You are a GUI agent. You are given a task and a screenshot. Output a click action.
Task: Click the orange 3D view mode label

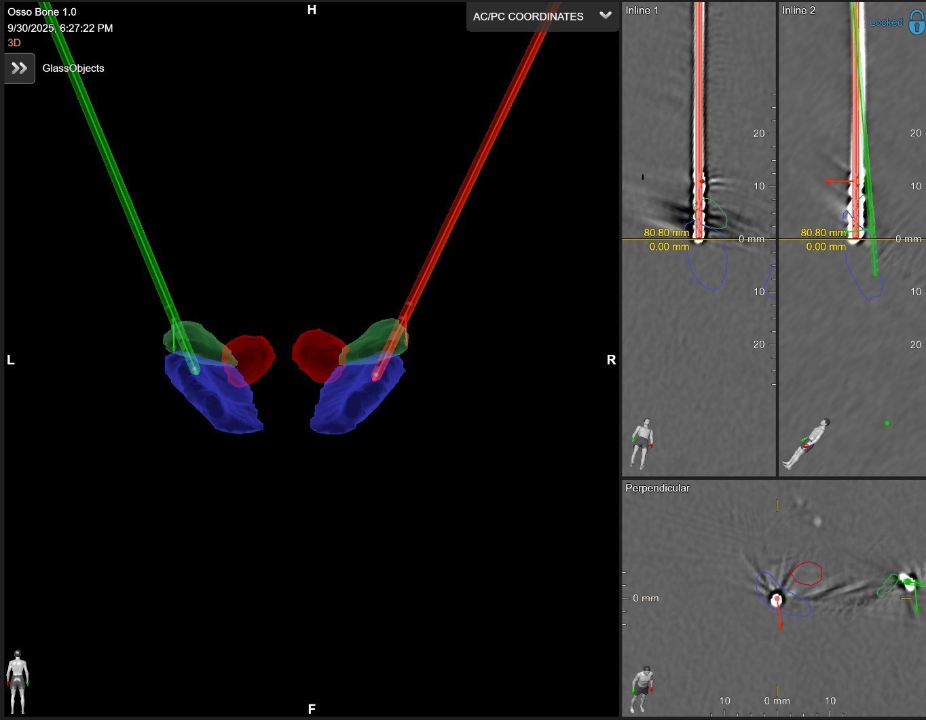14,43
